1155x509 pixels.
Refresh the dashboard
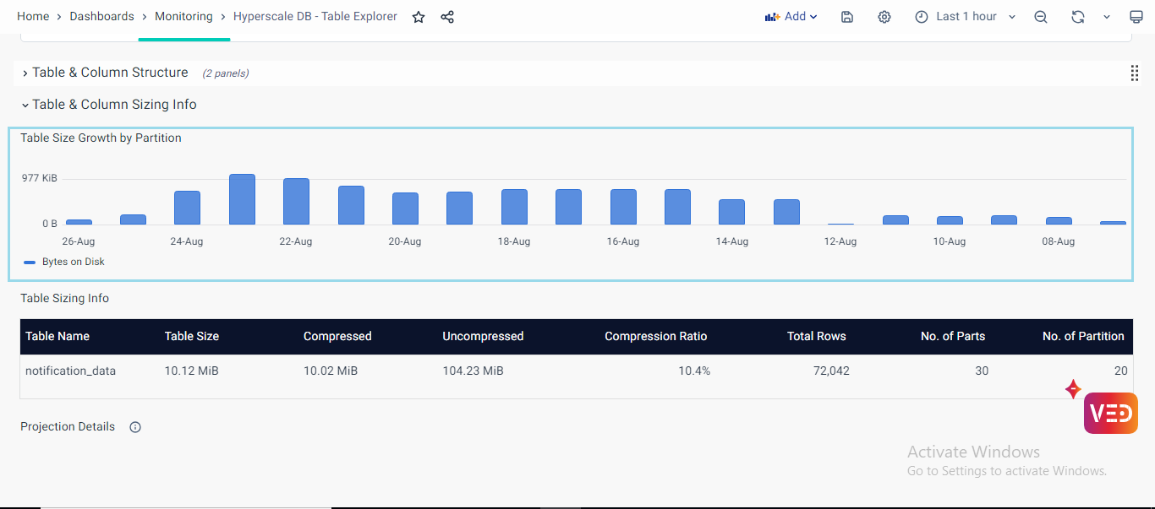point(1077,17)
